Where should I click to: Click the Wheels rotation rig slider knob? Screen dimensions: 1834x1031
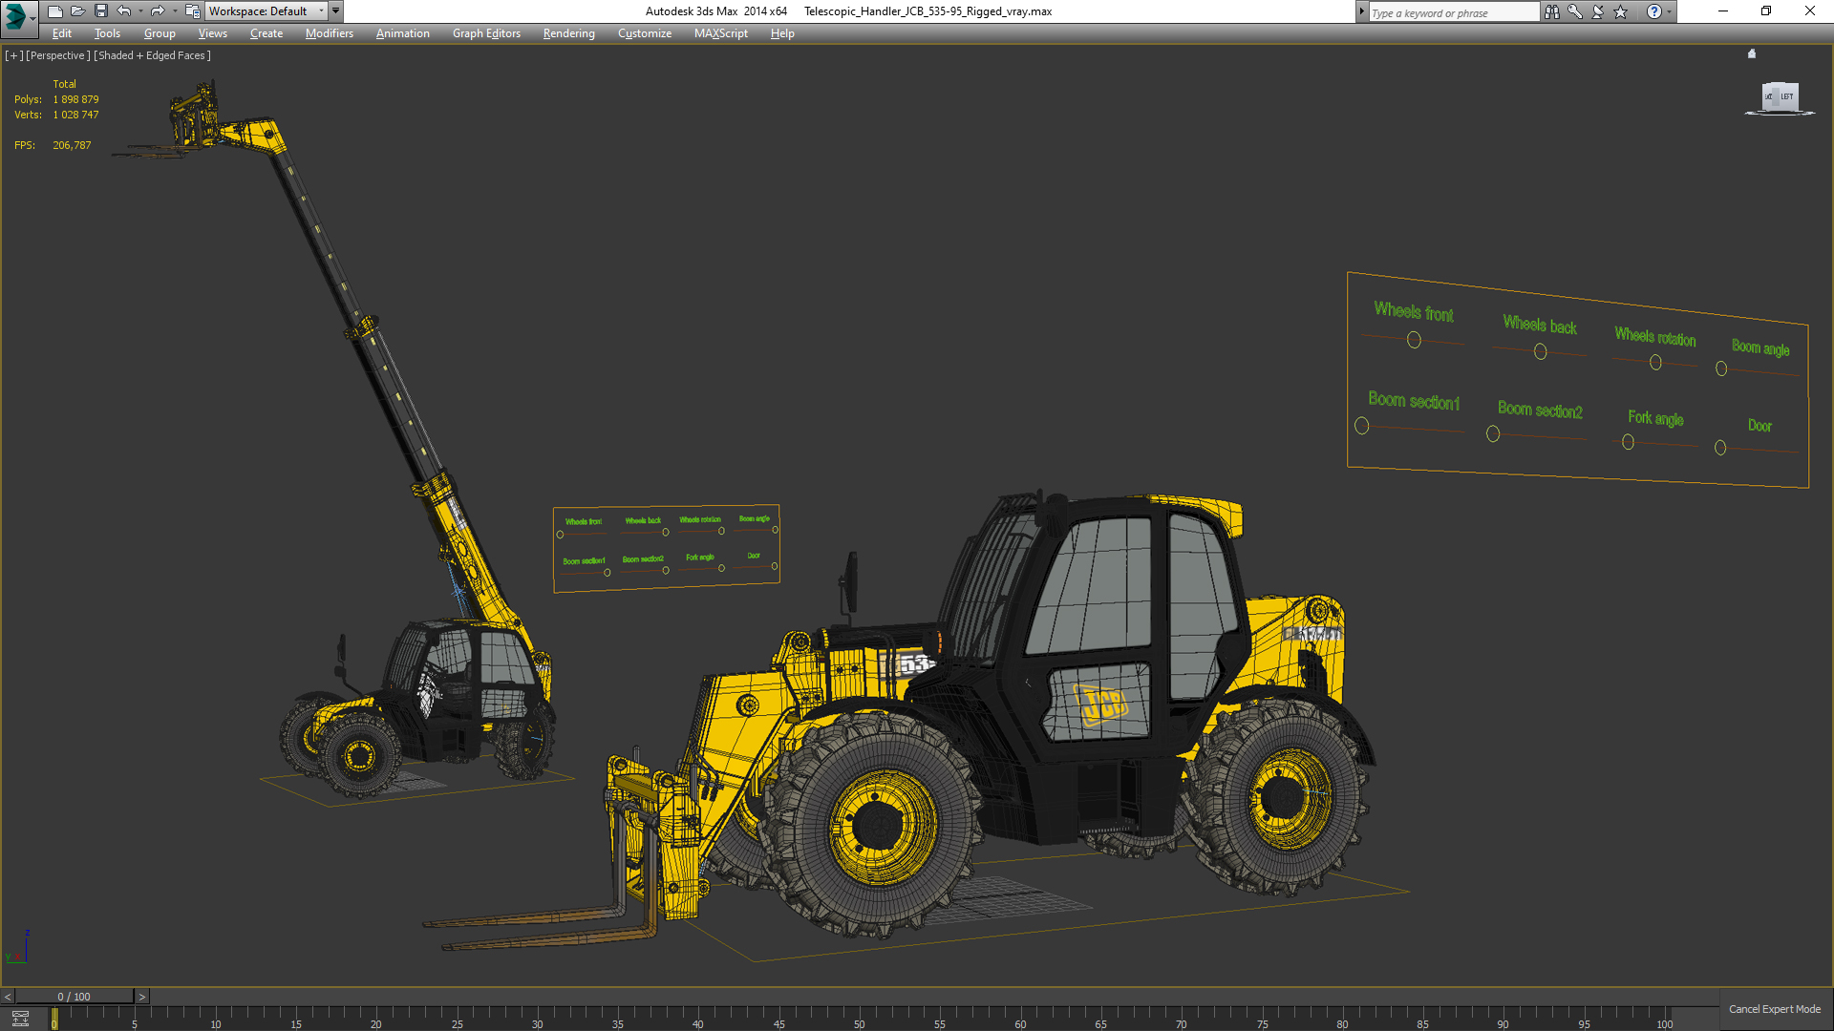[1655, 363]
